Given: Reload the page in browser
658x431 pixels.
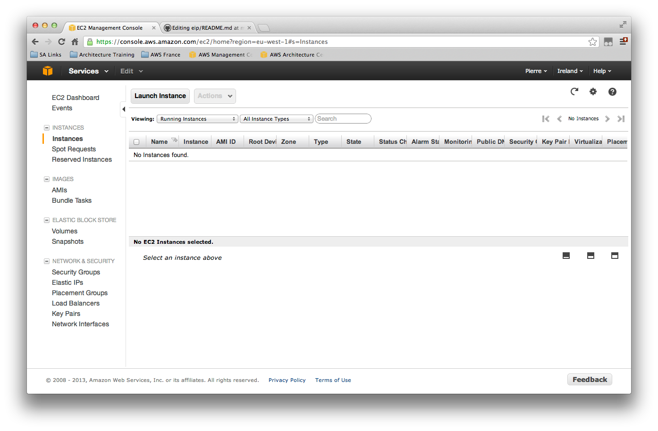Looking at the screenshot, I should pyautogui.click(x=61, y=41).
